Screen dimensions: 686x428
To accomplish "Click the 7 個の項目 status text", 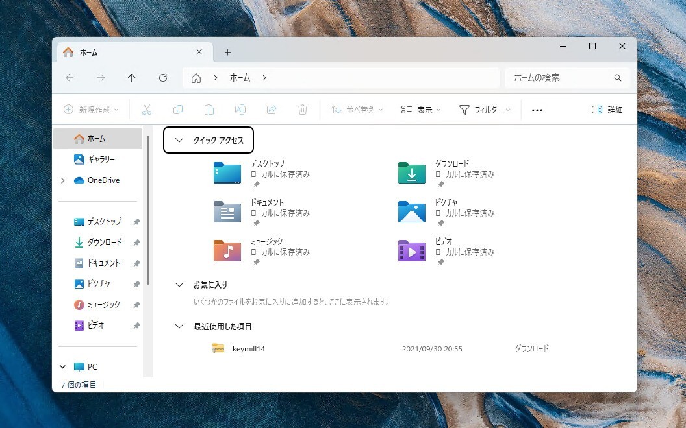I will [x=79, y=385].
